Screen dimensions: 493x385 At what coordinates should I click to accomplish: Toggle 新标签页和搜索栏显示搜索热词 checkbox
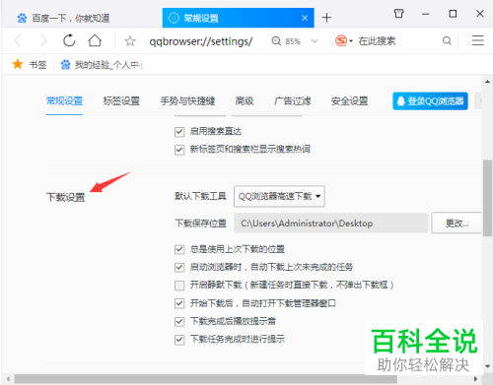tap(179, 150)
